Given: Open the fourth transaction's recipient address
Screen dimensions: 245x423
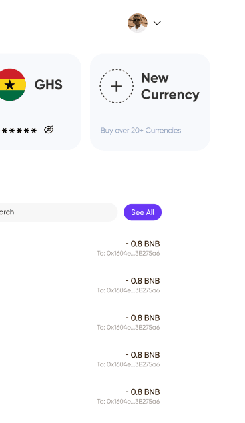Looking at the screenshot, I should 128,364.
